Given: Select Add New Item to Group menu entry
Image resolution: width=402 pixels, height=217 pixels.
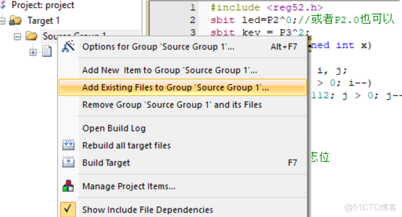Looking at the screenshot, I should 170,70.
